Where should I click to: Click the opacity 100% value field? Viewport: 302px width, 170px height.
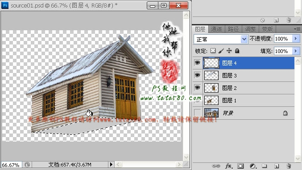coord(283,39)
